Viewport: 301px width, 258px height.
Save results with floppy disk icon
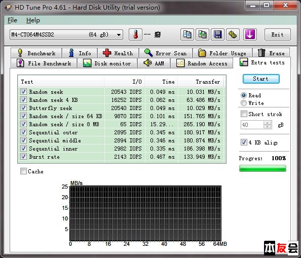217,34
